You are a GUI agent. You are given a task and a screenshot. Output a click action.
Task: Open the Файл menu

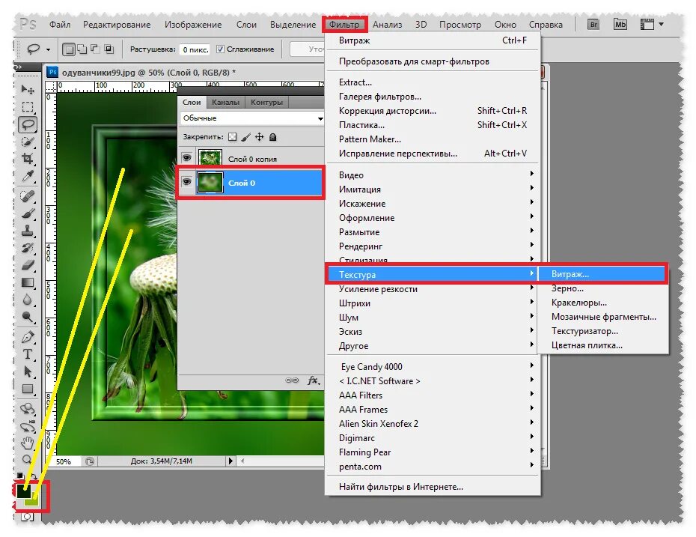(59, 25)
